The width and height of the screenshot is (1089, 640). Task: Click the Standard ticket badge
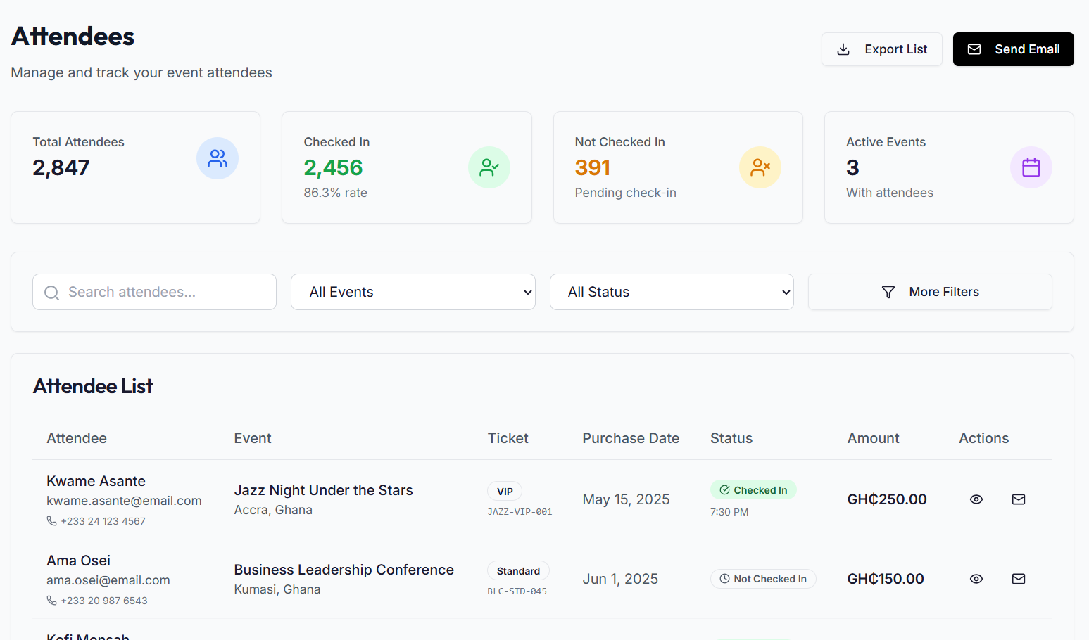[518, 571]
